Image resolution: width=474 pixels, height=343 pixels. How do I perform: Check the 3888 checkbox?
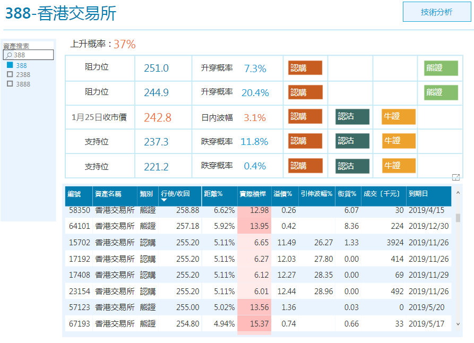point(10,83)
